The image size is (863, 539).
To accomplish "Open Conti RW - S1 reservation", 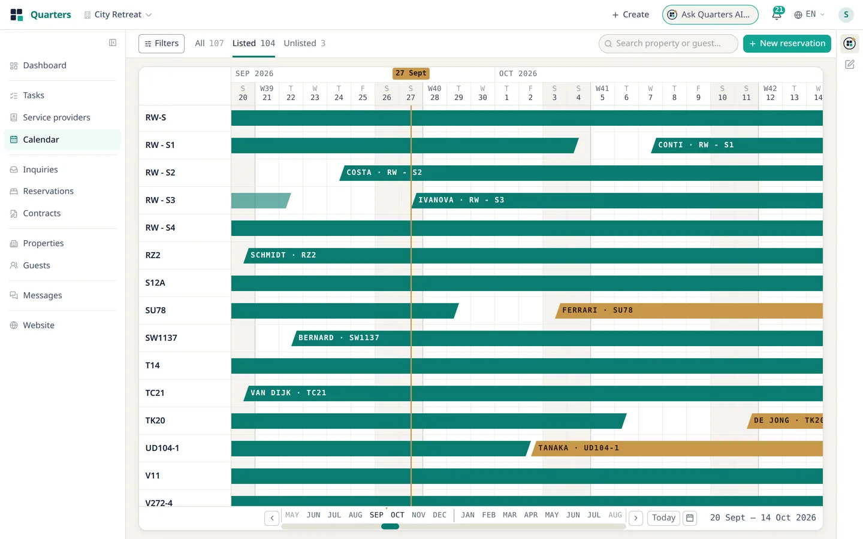I will click(737, 145).
